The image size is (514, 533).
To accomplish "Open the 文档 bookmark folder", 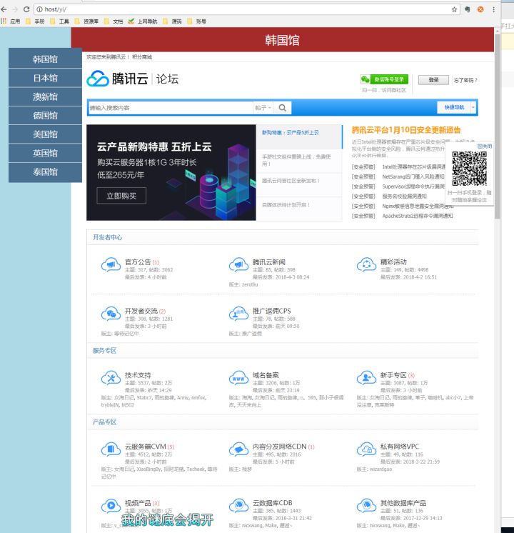I will (x=114, y=21).
